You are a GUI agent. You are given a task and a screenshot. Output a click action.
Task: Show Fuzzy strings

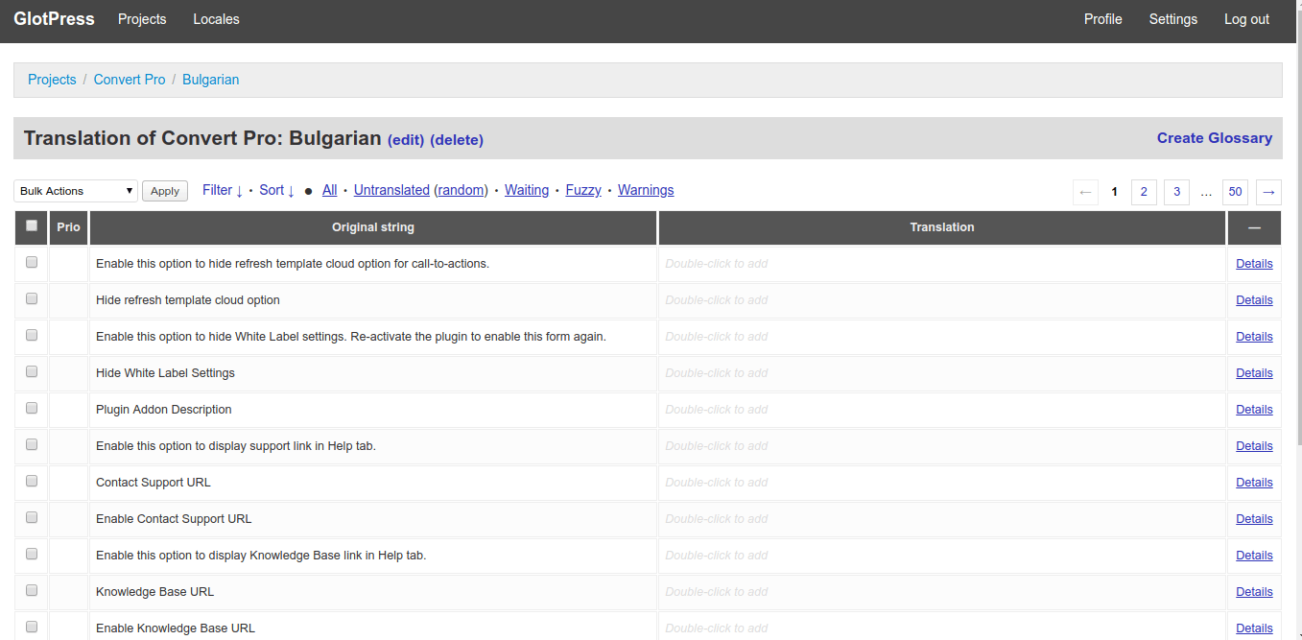coord(583,190)
